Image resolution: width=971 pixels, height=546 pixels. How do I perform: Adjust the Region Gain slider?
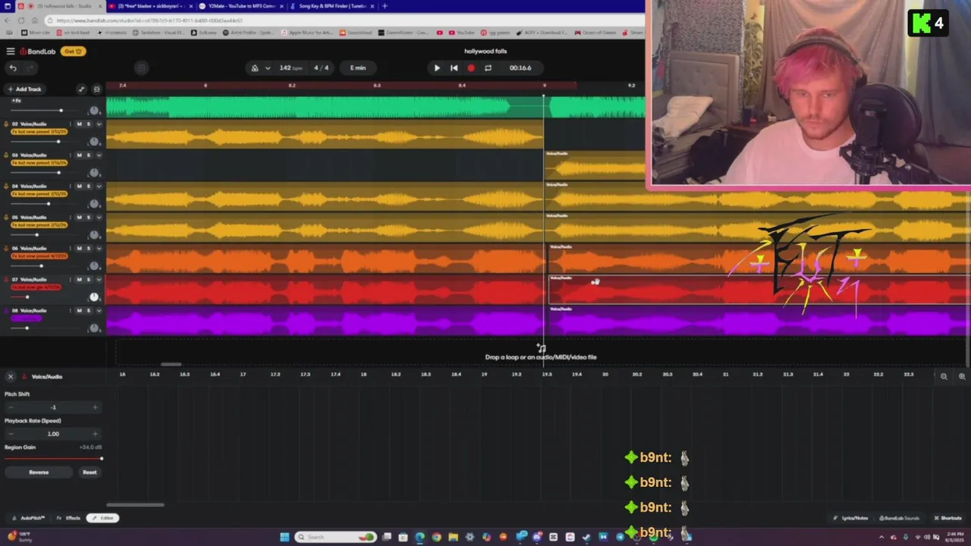[53, 458]
